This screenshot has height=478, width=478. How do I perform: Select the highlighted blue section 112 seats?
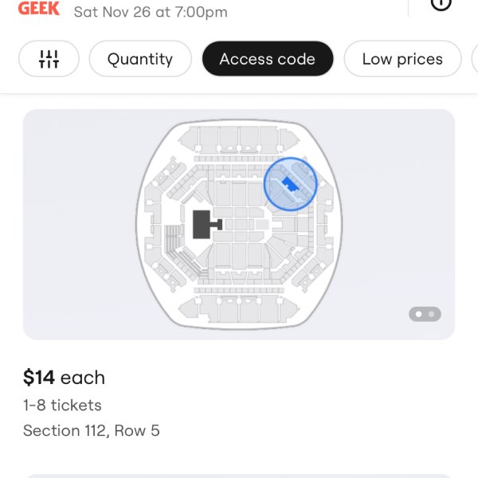click(x=290, y=185)
